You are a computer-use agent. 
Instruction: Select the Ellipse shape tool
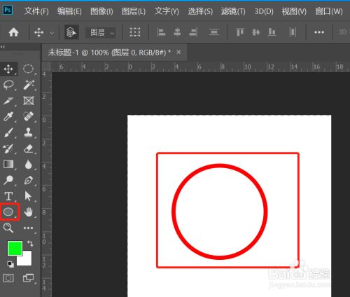tap(8, 212)
